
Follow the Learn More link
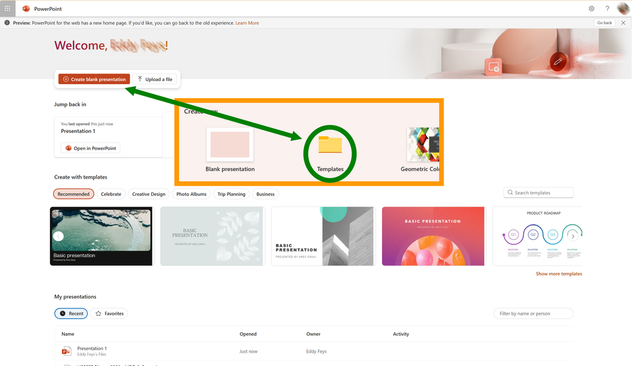[x=247, y=23]
